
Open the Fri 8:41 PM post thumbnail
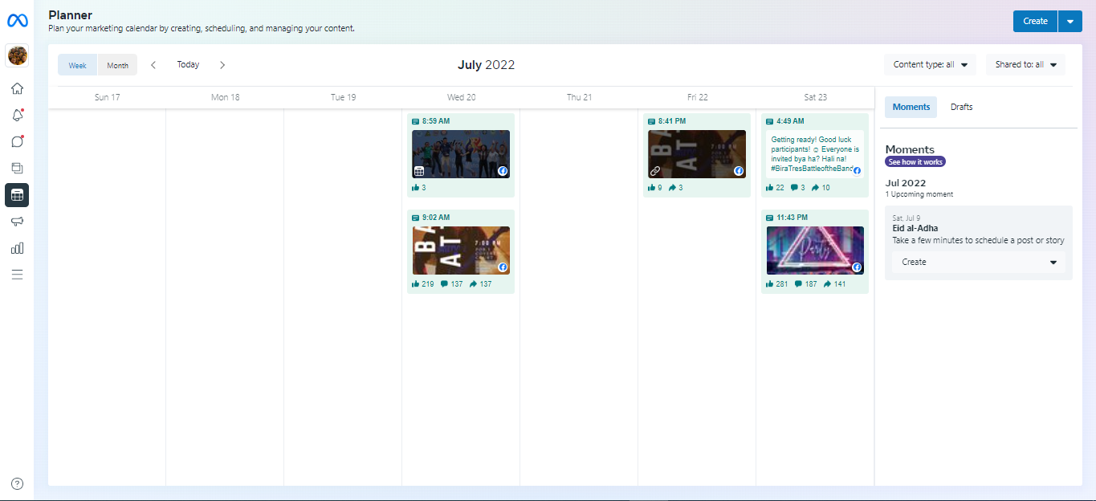pos(697,154)
